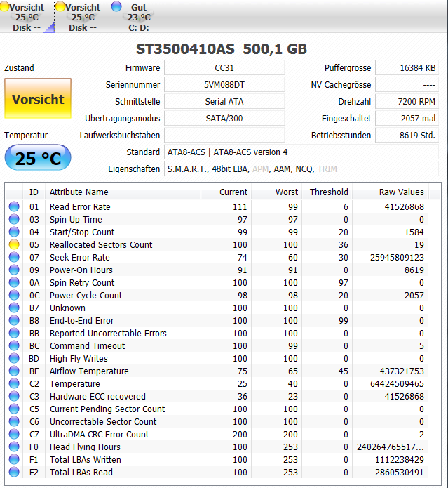Click the blue status icon for Current Pending Sector Count
This screenshot has width=448, height=488.
pyautogui.click(x=14, y=409)
